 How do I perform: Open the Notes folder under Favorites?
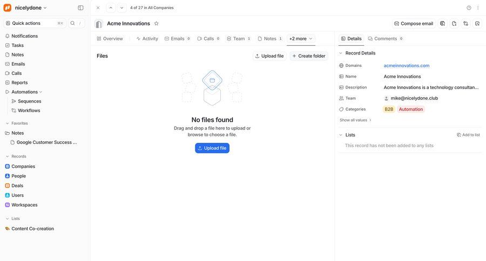coord(17,133)
